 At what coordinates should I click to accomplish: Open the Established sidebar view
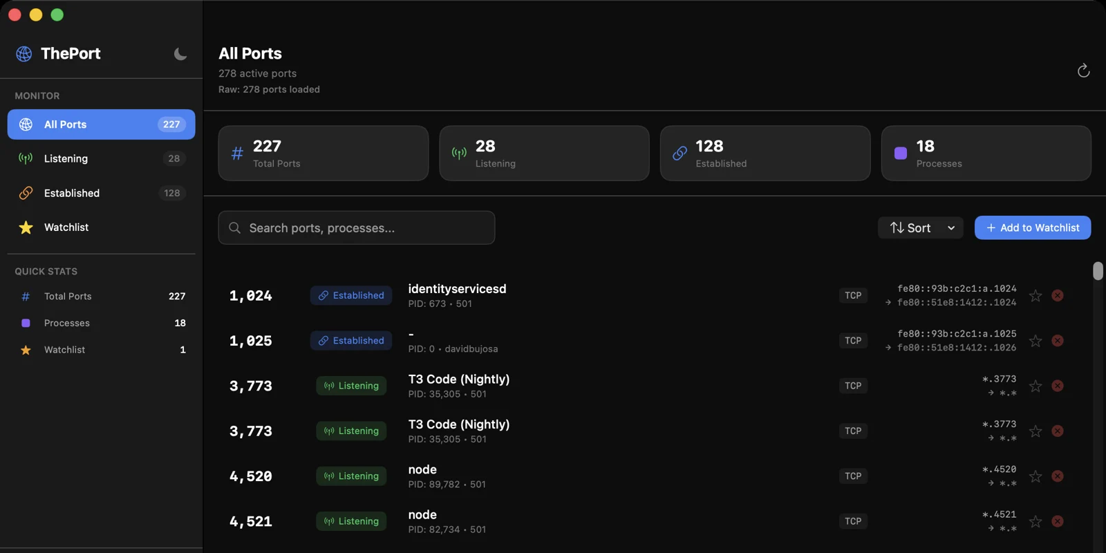(x=101, y=193)
